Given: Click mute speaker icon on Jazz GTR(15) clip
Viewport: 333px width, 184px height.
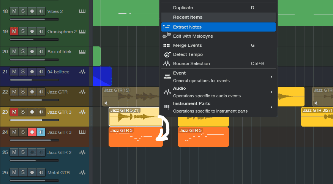Looking at the screenshot, I should tap(106, 103).
